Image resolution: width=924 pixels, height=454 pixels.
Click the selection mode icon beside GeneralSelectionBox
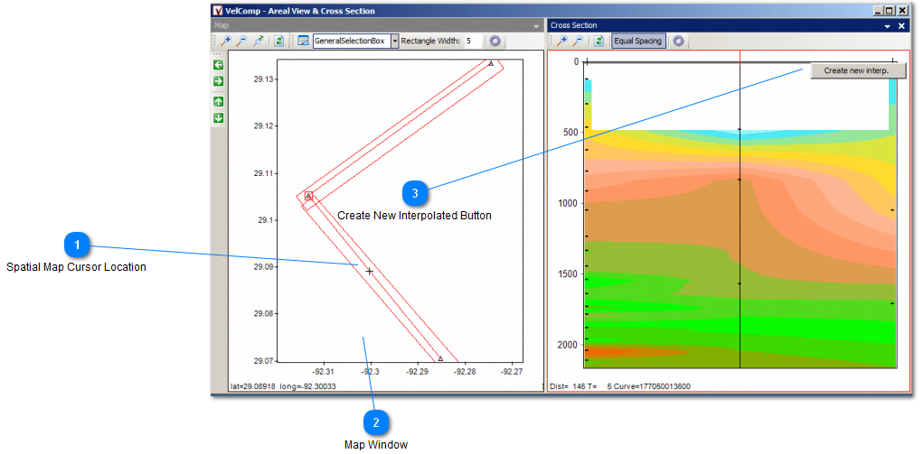304,42
